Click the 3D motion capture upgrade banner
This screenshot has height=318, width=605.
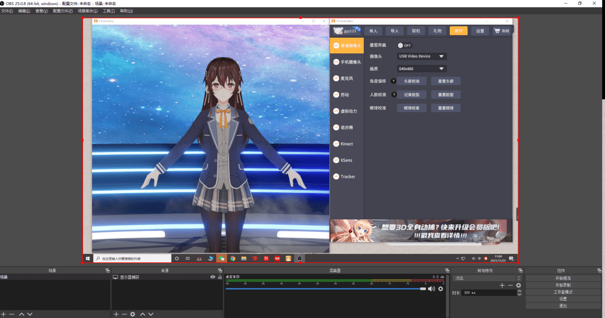point(421,231)
